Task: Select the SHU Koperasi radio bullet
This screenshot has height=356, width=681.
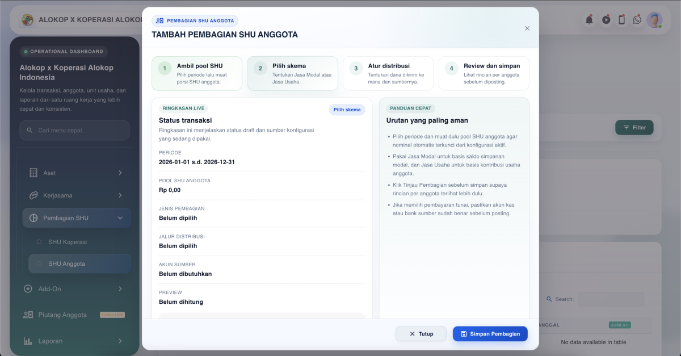Action: click(39, 242)
